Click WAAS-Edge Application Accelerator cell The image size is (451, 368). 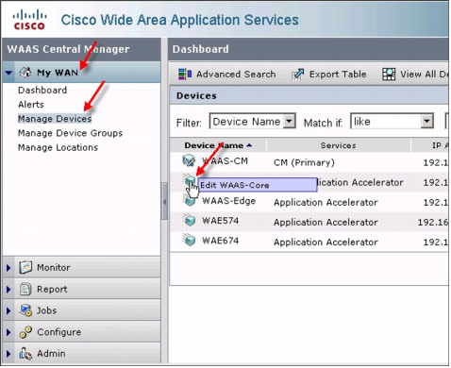point(326,202)
